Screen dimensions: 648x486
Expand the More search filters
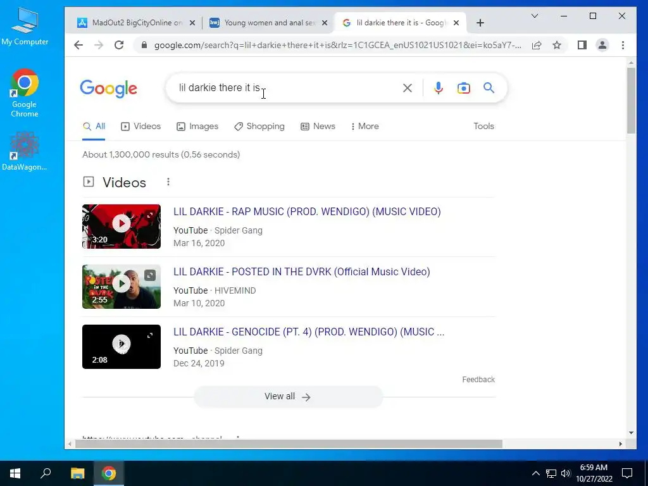[364, 126]
